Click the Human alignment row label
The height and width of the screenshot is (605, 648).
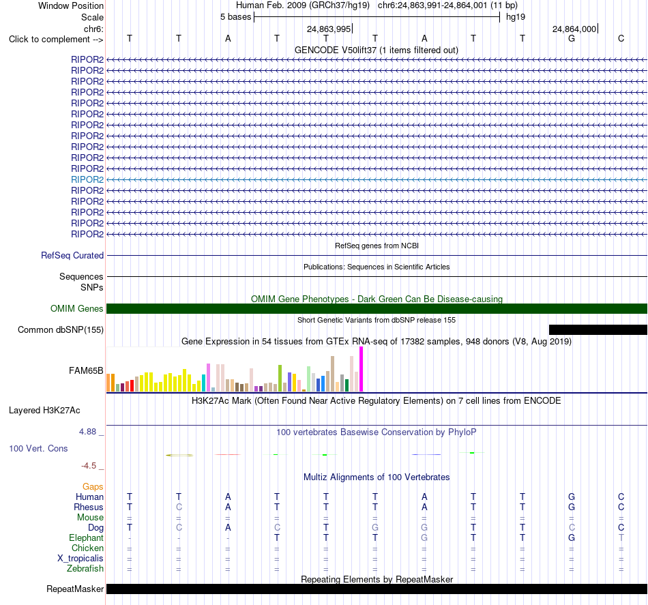[x=89, y=497]
